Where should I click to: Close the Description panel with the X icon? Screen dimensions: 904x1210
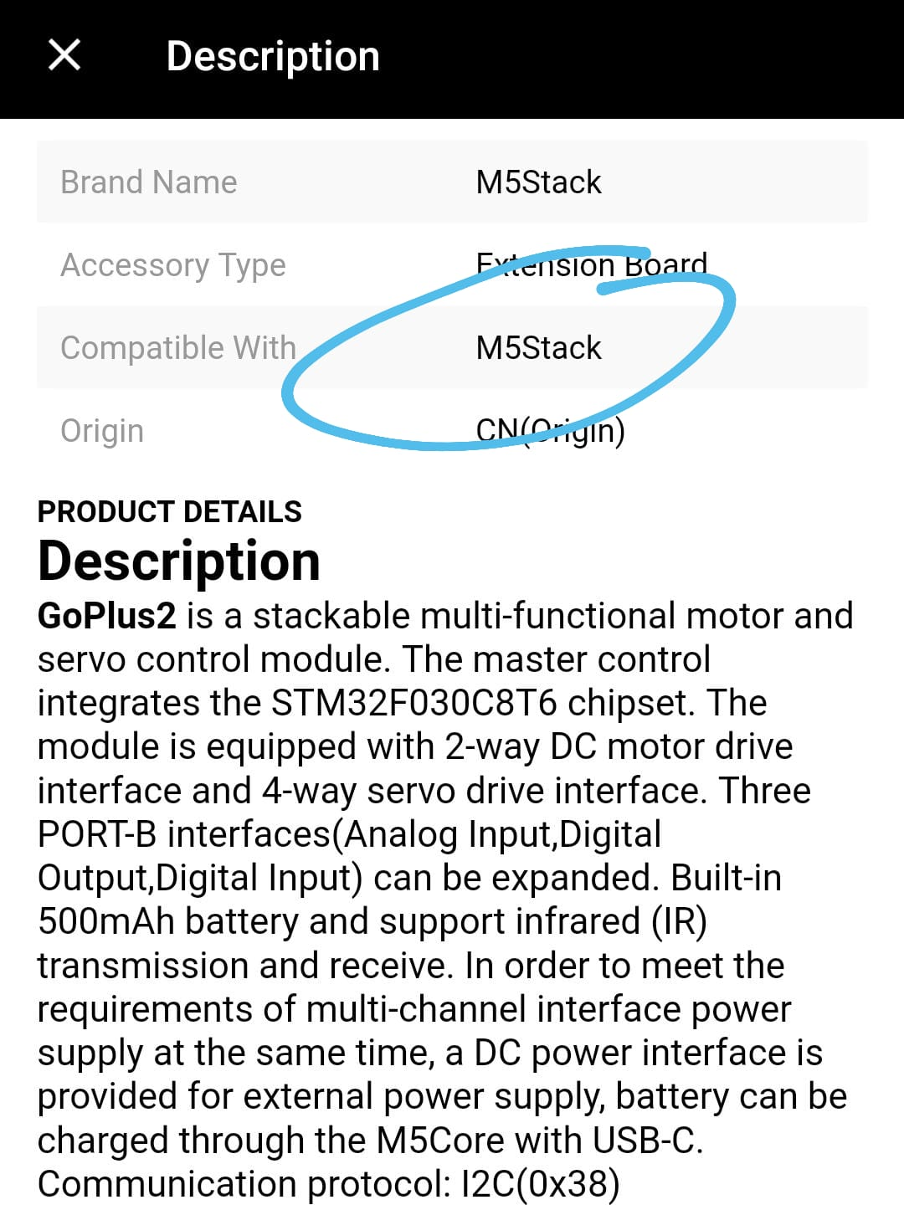pyautogui.click(x=64, y=56)
